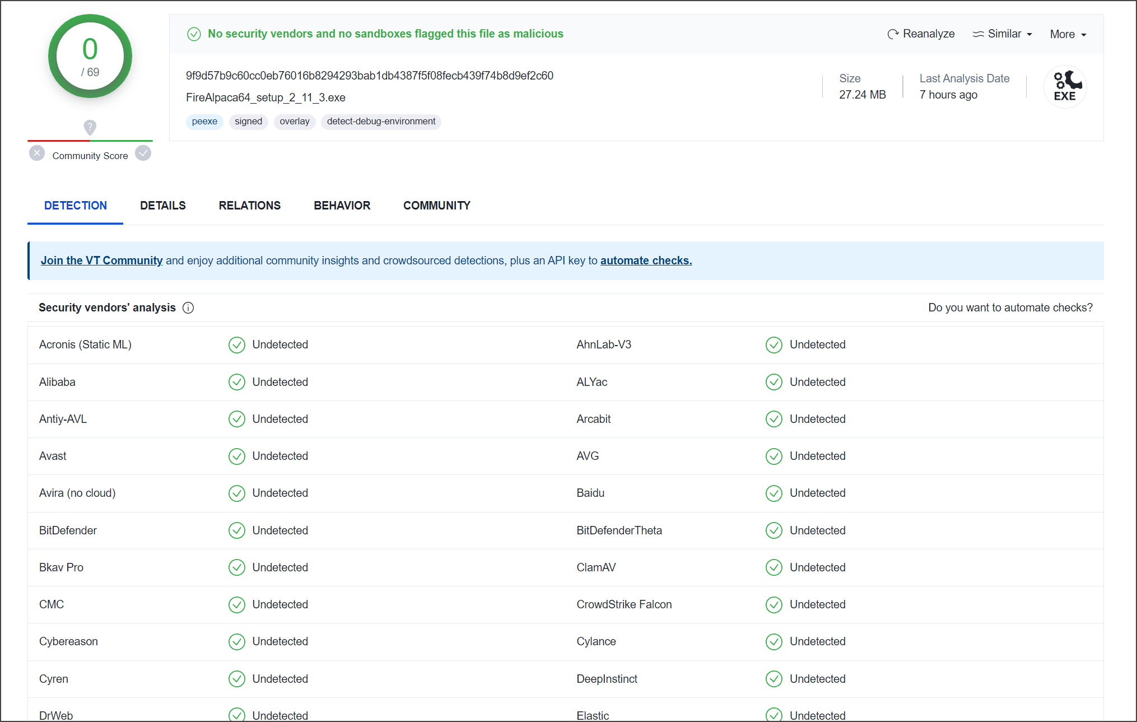
Task: Click the Cyren undetected check icon
Action: click(237, 679)
